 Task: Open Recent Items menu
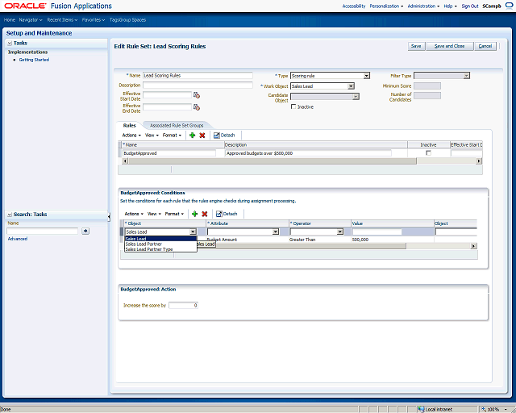click(62, 19)
